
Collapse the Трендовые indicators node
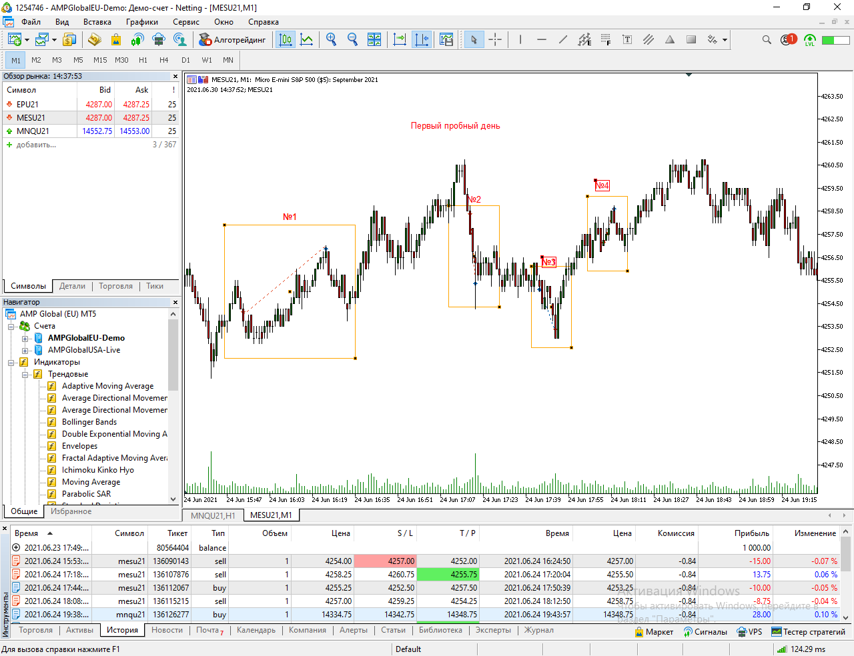tap(25, 375)
